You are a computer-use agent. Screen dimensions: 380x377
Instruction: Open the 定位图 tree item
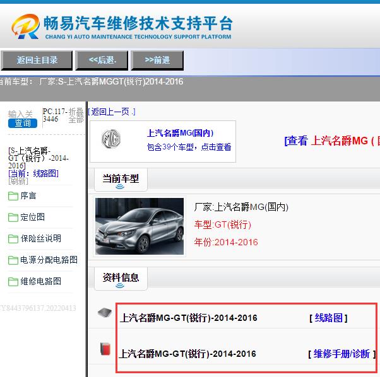coord(32,217)
